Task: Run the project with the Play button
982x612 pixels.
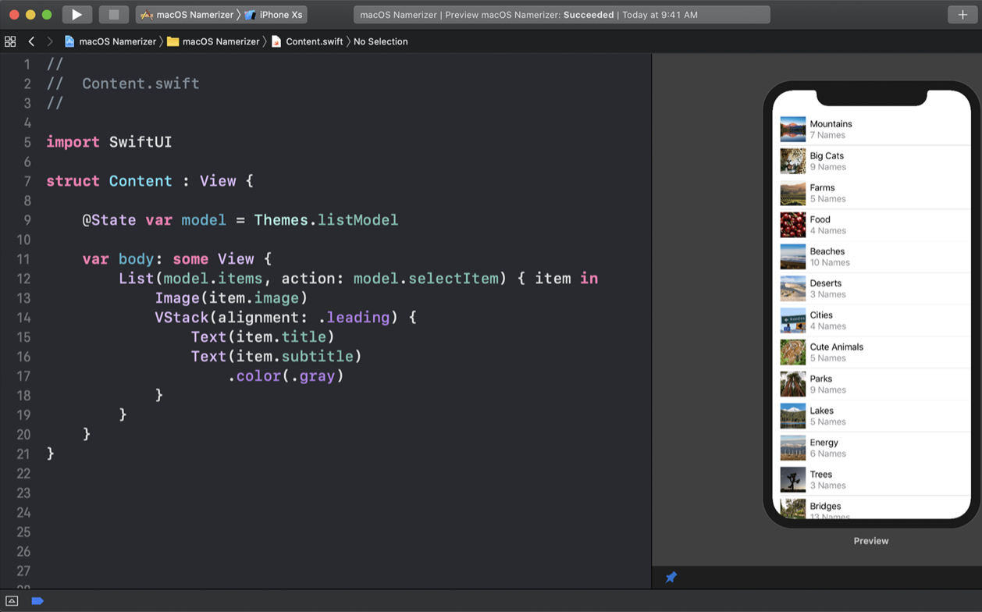Action: [x=76, y=14]
